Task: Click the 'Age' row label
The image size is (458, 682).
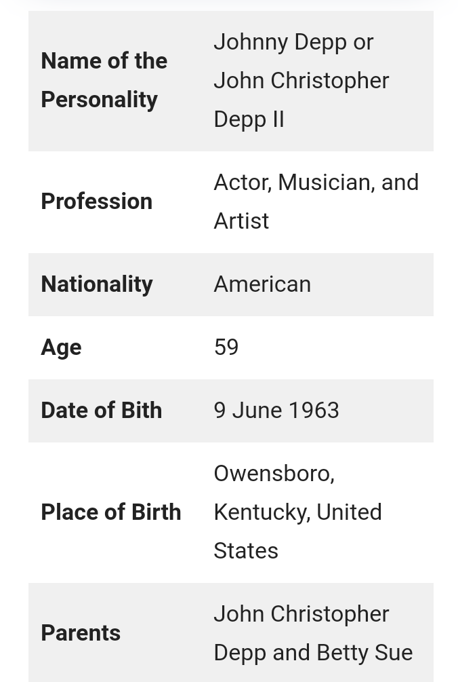Action: click(x=61, y=347)
